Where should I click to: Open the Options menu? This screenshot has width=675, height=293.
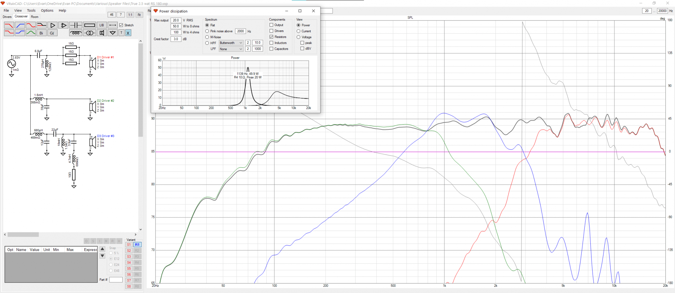click(x=47, y=11)
